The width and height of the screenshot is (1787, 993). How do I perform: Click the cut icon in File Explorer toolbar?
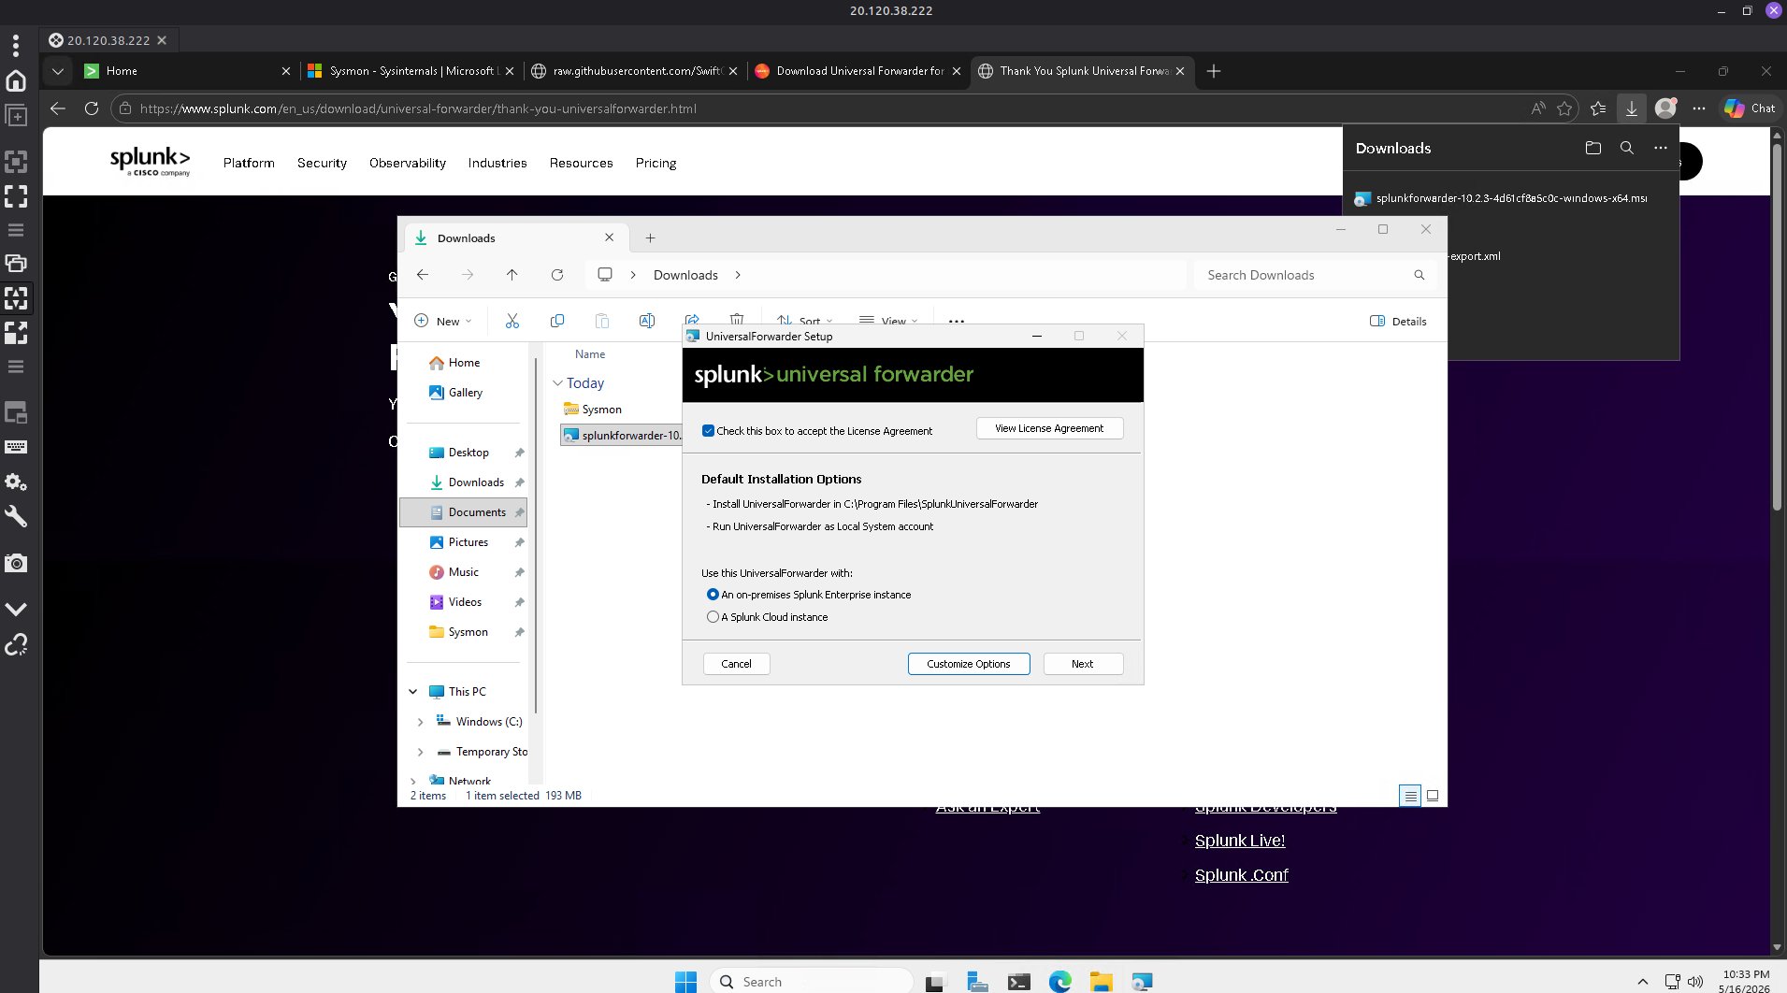pyautogui.click(x=512, y=321)
